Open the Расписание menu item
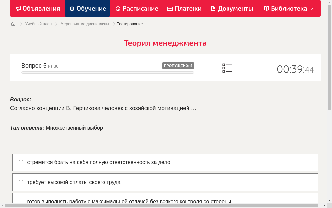 point(137,8)
